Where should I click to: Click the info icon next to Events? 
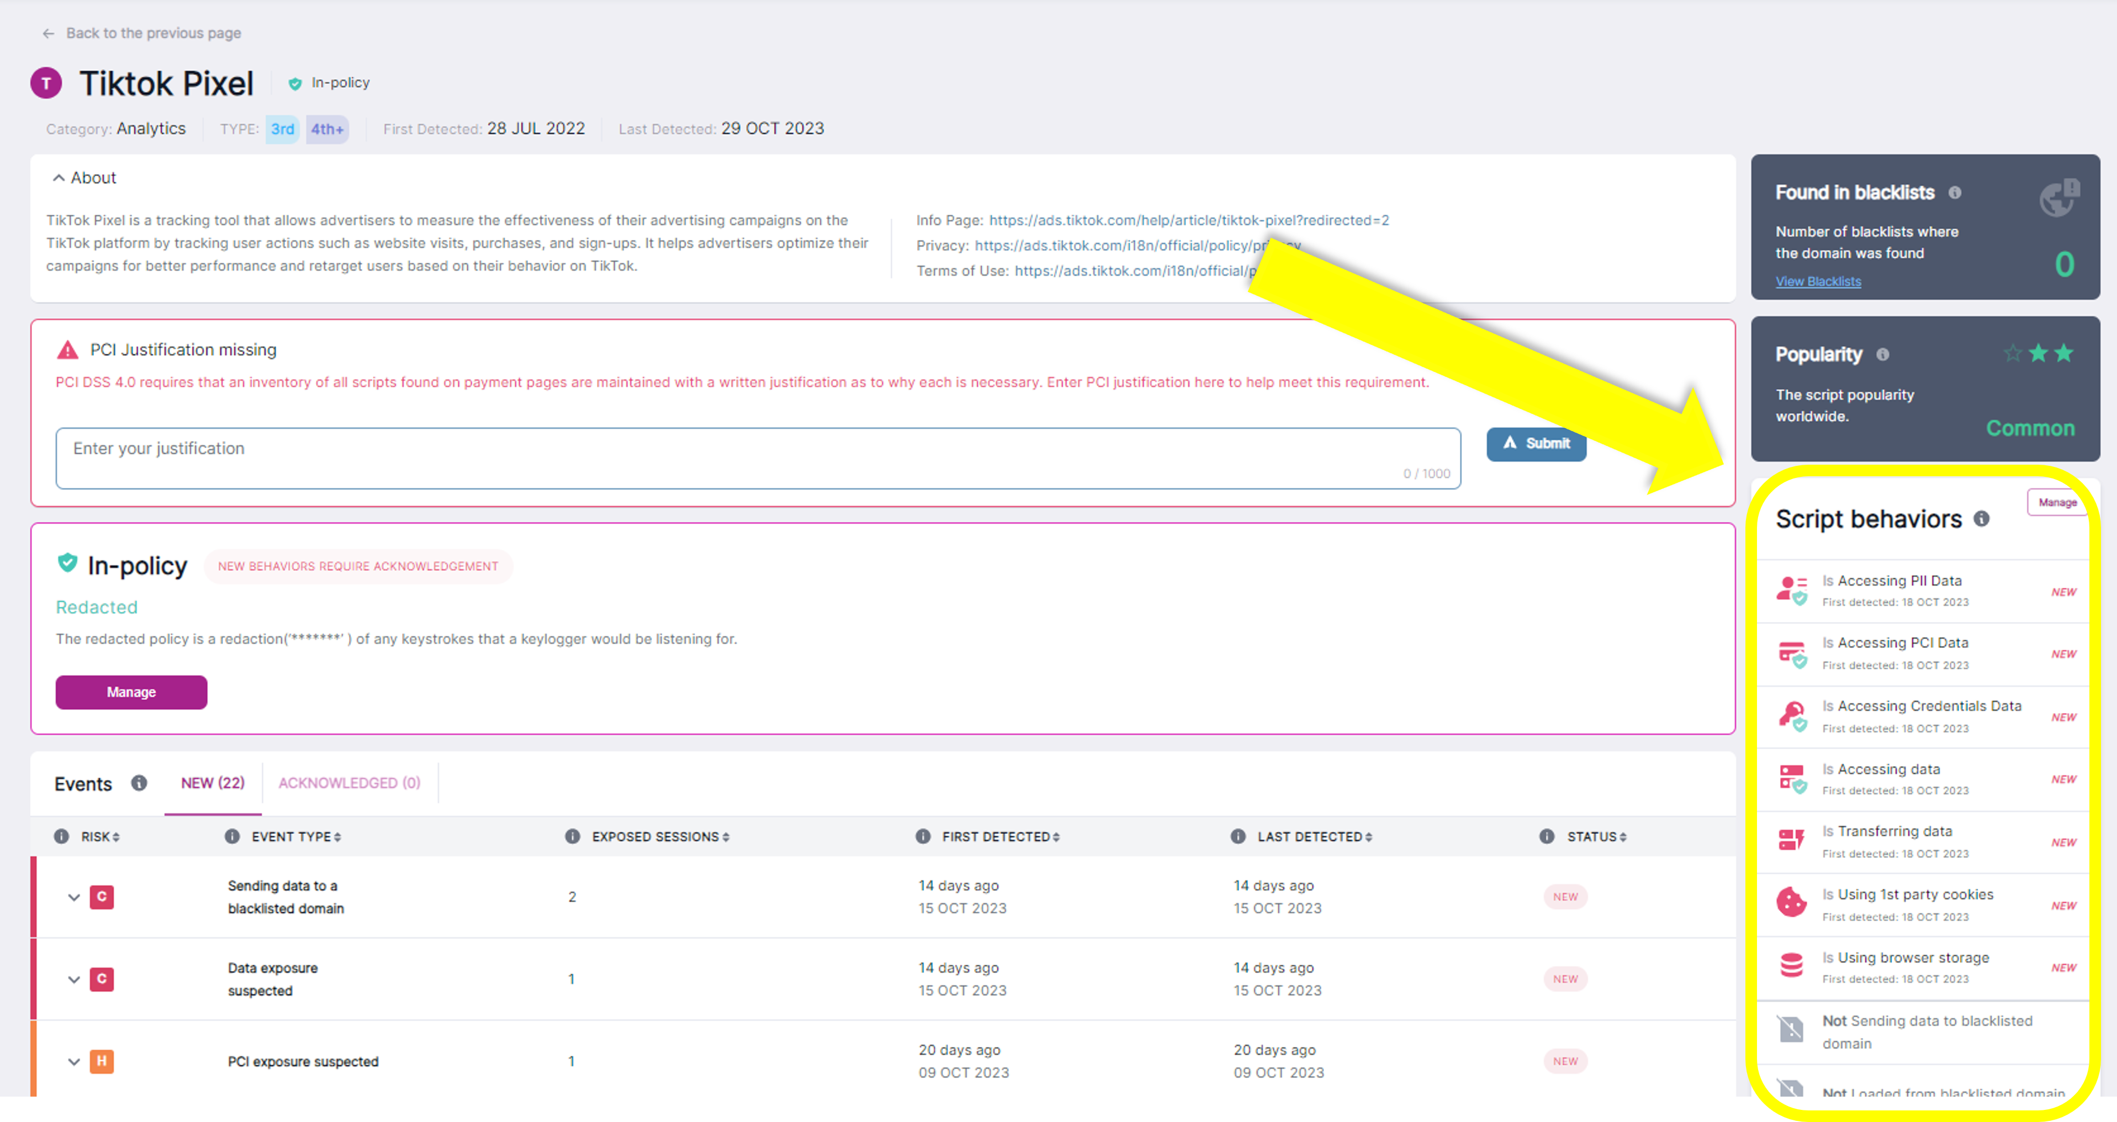click(x=140, y=784)
